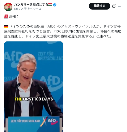The width and height of the screenshot is (127, 132).
Task: Click the large AfD backdrop logo in video
Action: (x=51, y=82)
